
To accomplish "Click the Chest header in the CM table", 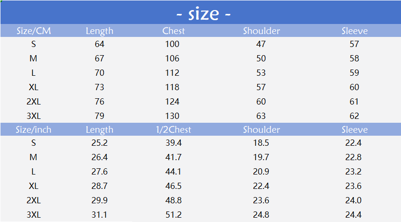I will point(174,31).
